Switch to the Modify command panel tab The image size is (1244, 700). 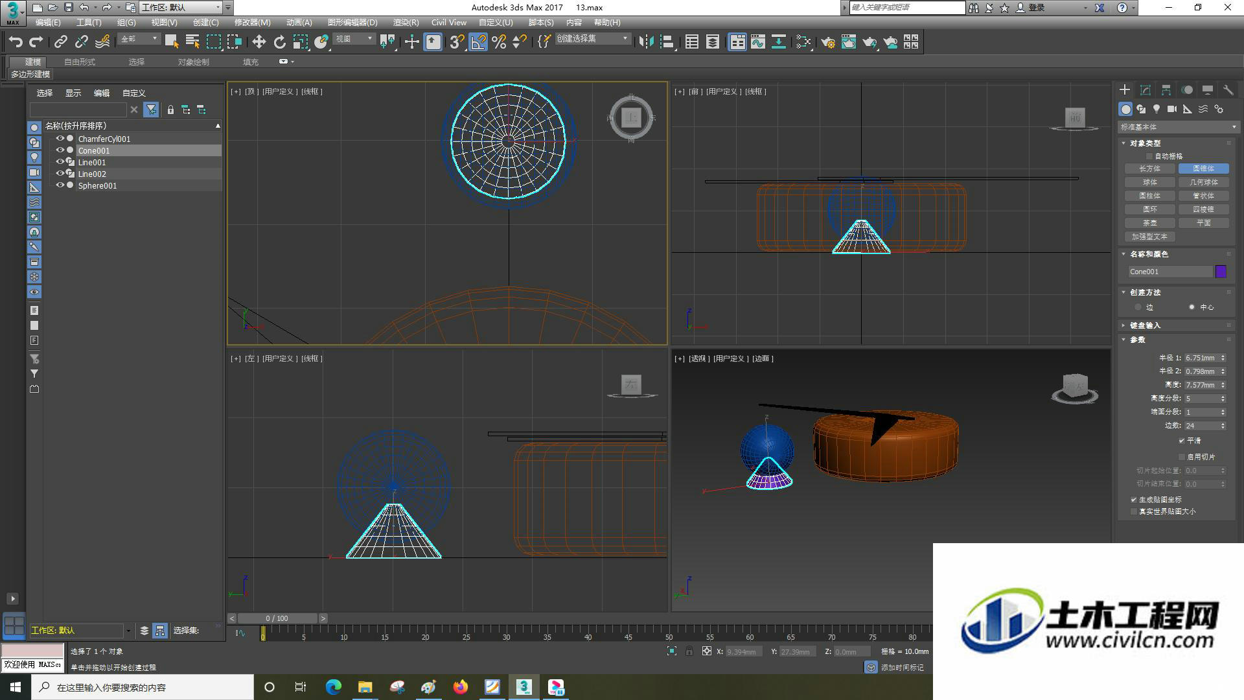pyautogui.click(x=1146, y=90)
